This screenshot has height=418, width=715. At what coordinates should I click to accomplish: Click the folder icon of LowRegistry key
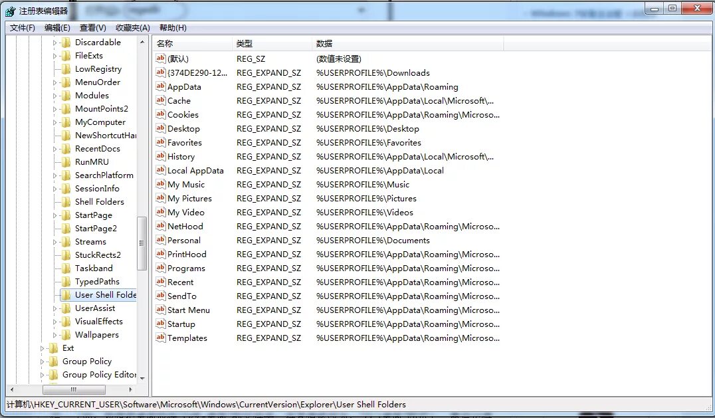66,69
